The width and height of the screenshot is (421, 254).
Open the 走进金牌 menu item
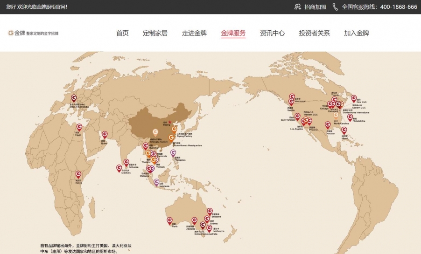[x=194, y=33]
